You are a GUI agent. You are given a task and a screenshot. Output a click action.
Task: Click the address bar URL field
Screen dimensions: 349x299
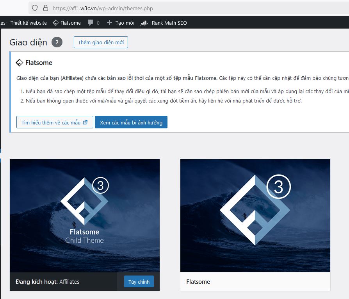point(189,8)
